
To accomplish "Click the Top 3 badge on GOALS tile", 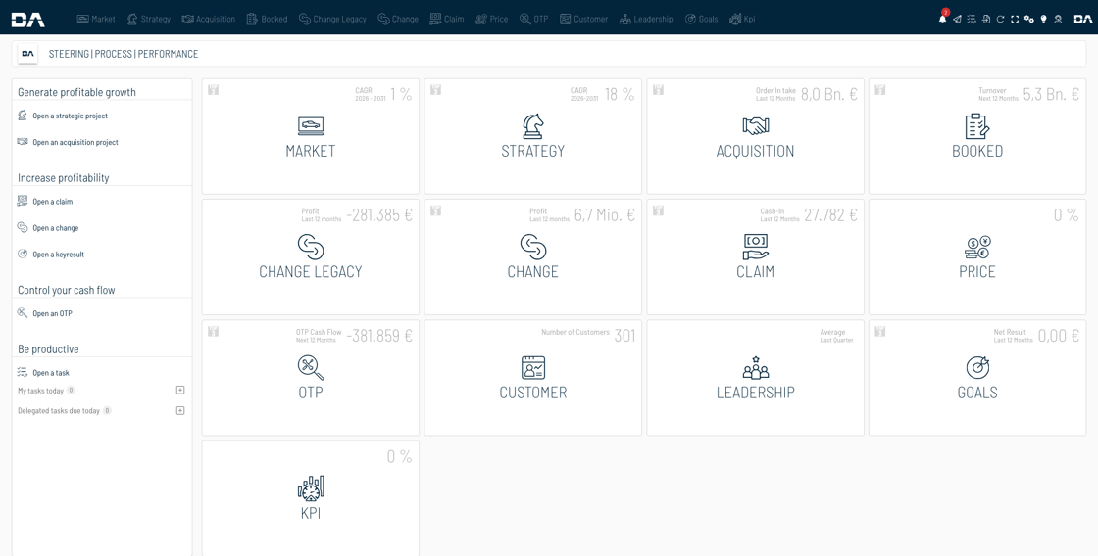I will point(880,332).
